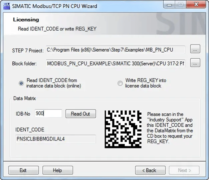Click the SIMATIC app icon in title bar

click(x=7, y=6)
